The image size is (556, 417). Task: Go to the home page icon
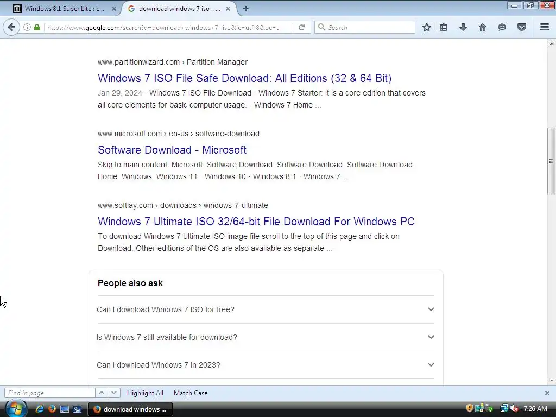(482, 27)
